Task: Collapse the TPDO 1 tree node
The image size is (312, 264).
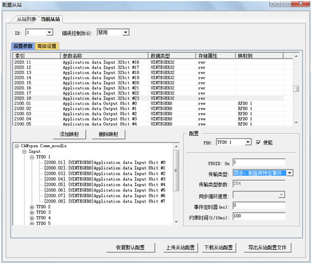Action: [32, 157]
